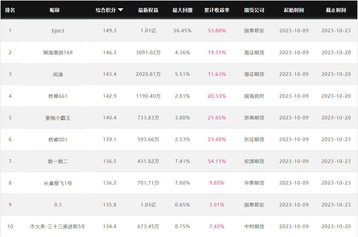Click the 3.91% cumulative return value
The width and height of the screenshot is (358, 237).
(x=217, y=205)
